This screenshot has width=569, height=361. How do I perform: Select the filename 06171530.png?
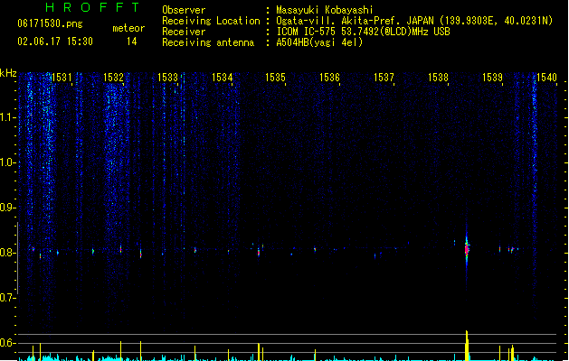[x=50, y=23]
